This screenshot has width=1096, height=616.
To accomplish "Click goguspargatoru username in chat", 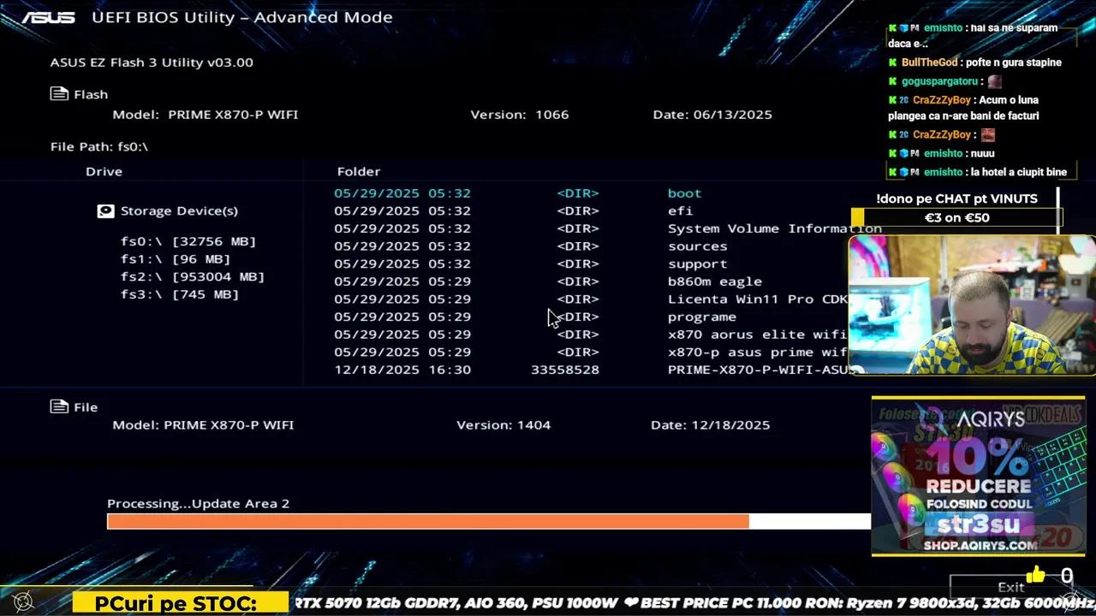I will click(939, 81).
